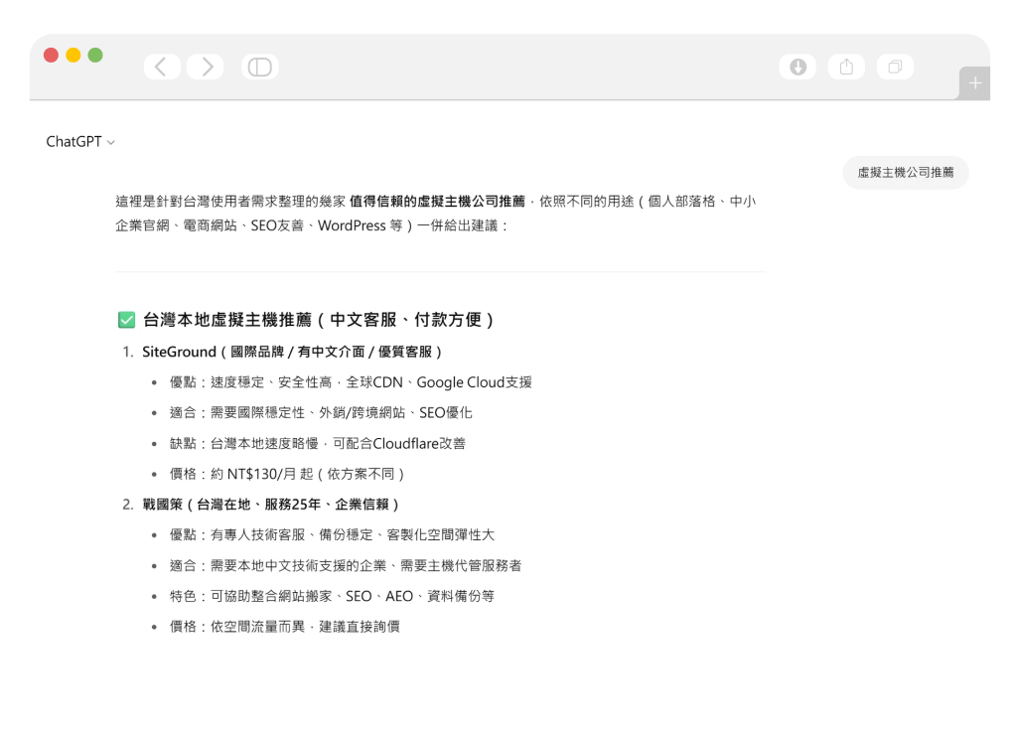This screenshot has height=733, width=1017.
Task: Click the bold text 值得信賴的虛擬主機公司推薦
Action: click(437, 201)
